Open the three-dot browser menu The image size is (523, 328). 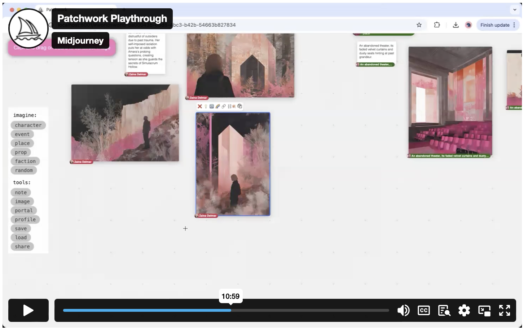point(514,25)
